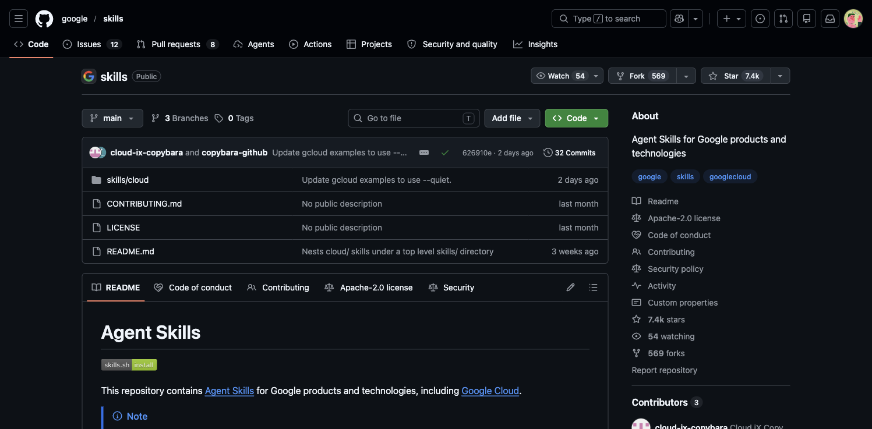
Task: Expand the main branch selector
Action: click(x=112, y=118)
